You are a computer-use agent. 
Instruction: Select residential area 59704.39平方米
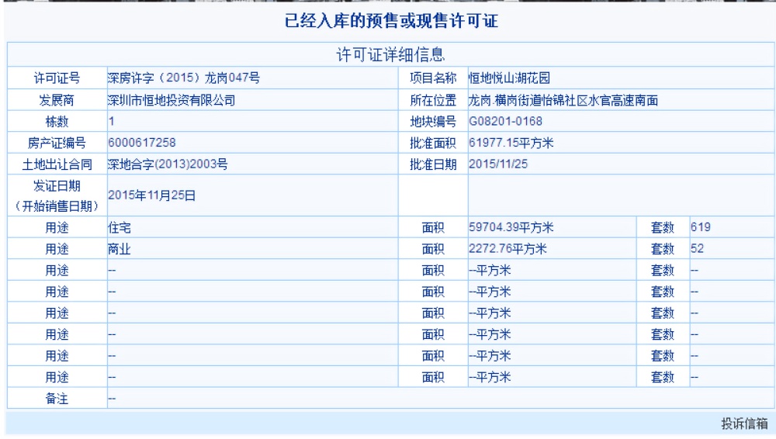[x=513, y=228]
